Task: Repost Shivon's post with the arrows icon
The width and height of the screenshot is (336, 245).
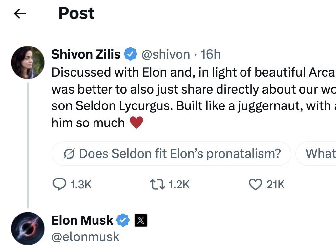Action: [x=158, y=185]
